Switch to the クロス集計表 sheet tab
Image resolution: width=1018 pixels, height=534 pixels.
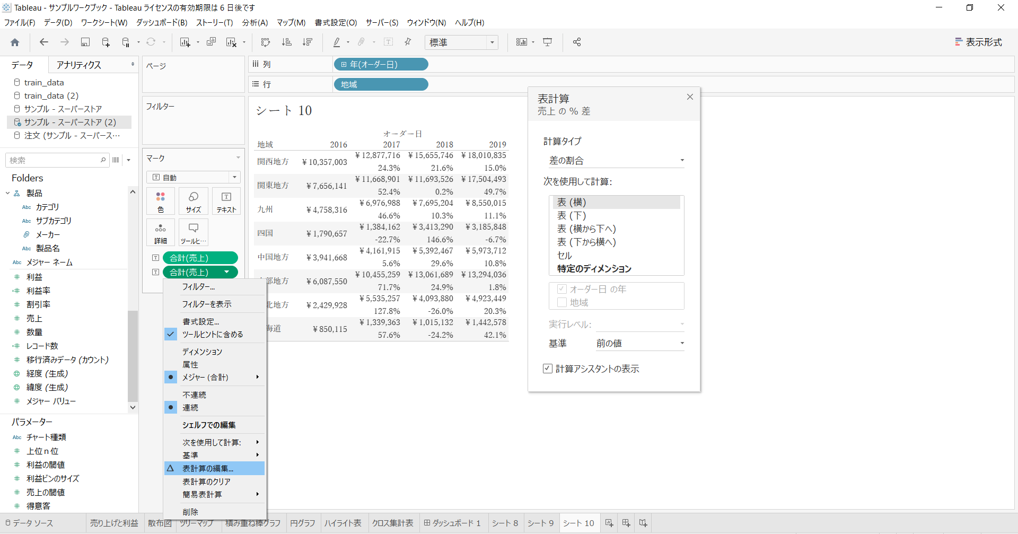(x=392, y=523)
